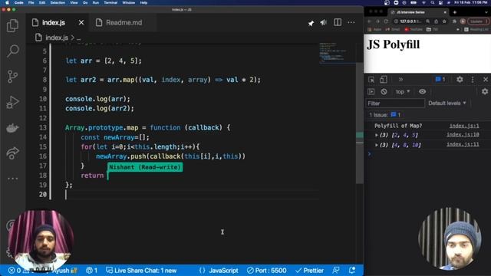Click the console Filter input field
This screenshot has width=491, height=276.
[x=395, y=103]
